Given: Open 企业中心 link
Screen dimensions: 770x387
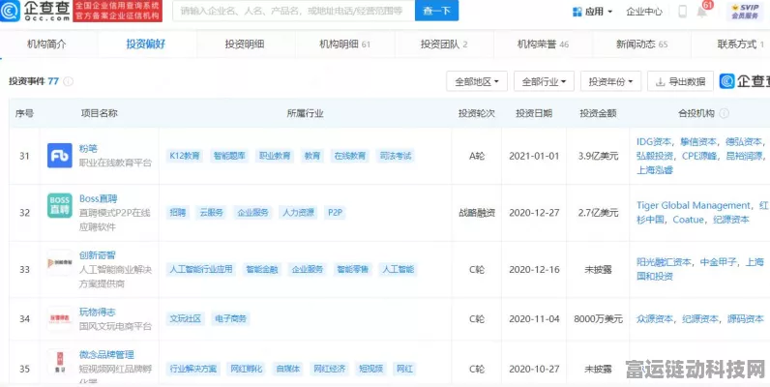Looking at the screenshot, I should point(644,12).
